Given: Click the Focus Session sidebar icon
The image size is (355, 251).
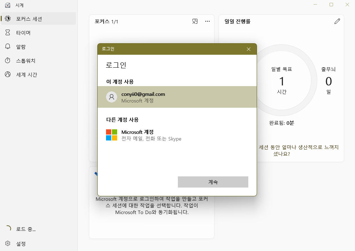Looking at the screenshot, I should coord(8,18).
